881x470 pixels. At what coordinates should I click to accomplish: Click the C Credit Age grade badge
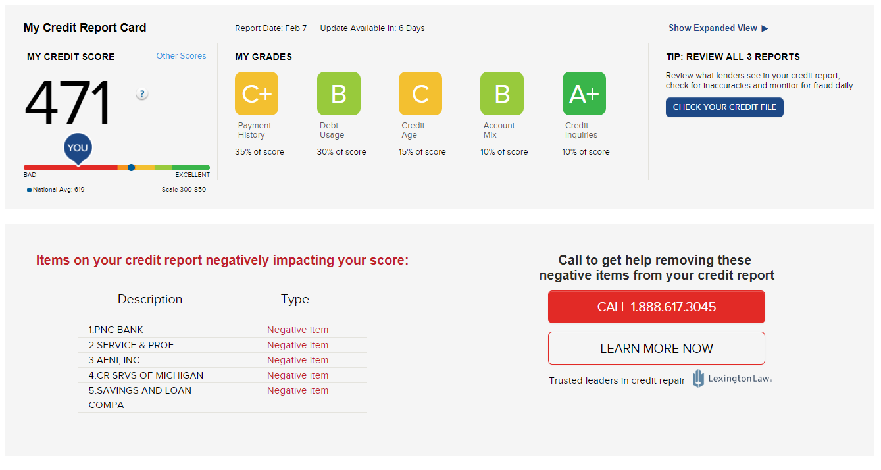pyautogui.click(x=420, y=93)
